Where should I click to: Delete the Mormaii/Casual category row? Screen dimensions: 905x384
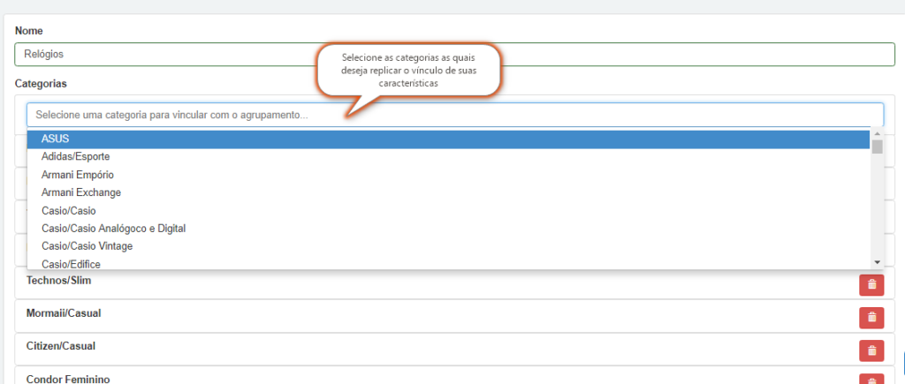point(871,318)
